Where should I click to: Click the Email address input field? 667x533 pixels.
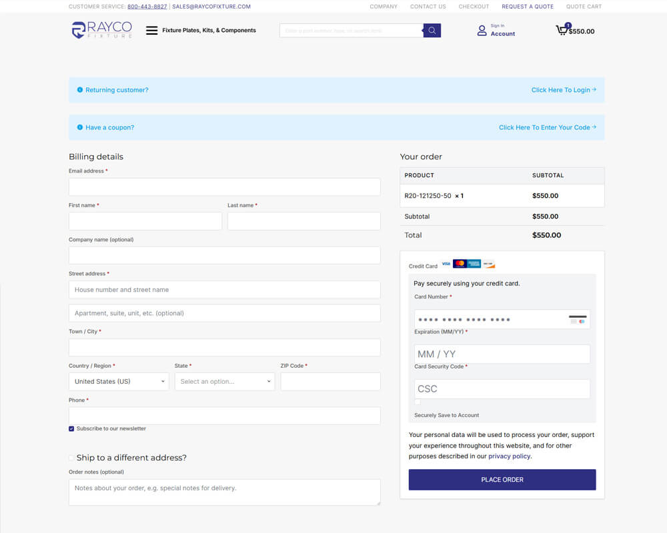click(x=224, y=187)
